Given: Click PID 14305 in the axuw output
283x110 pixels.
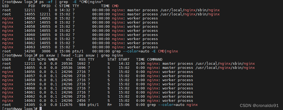Looking at the screenshot, I should 30,105.
